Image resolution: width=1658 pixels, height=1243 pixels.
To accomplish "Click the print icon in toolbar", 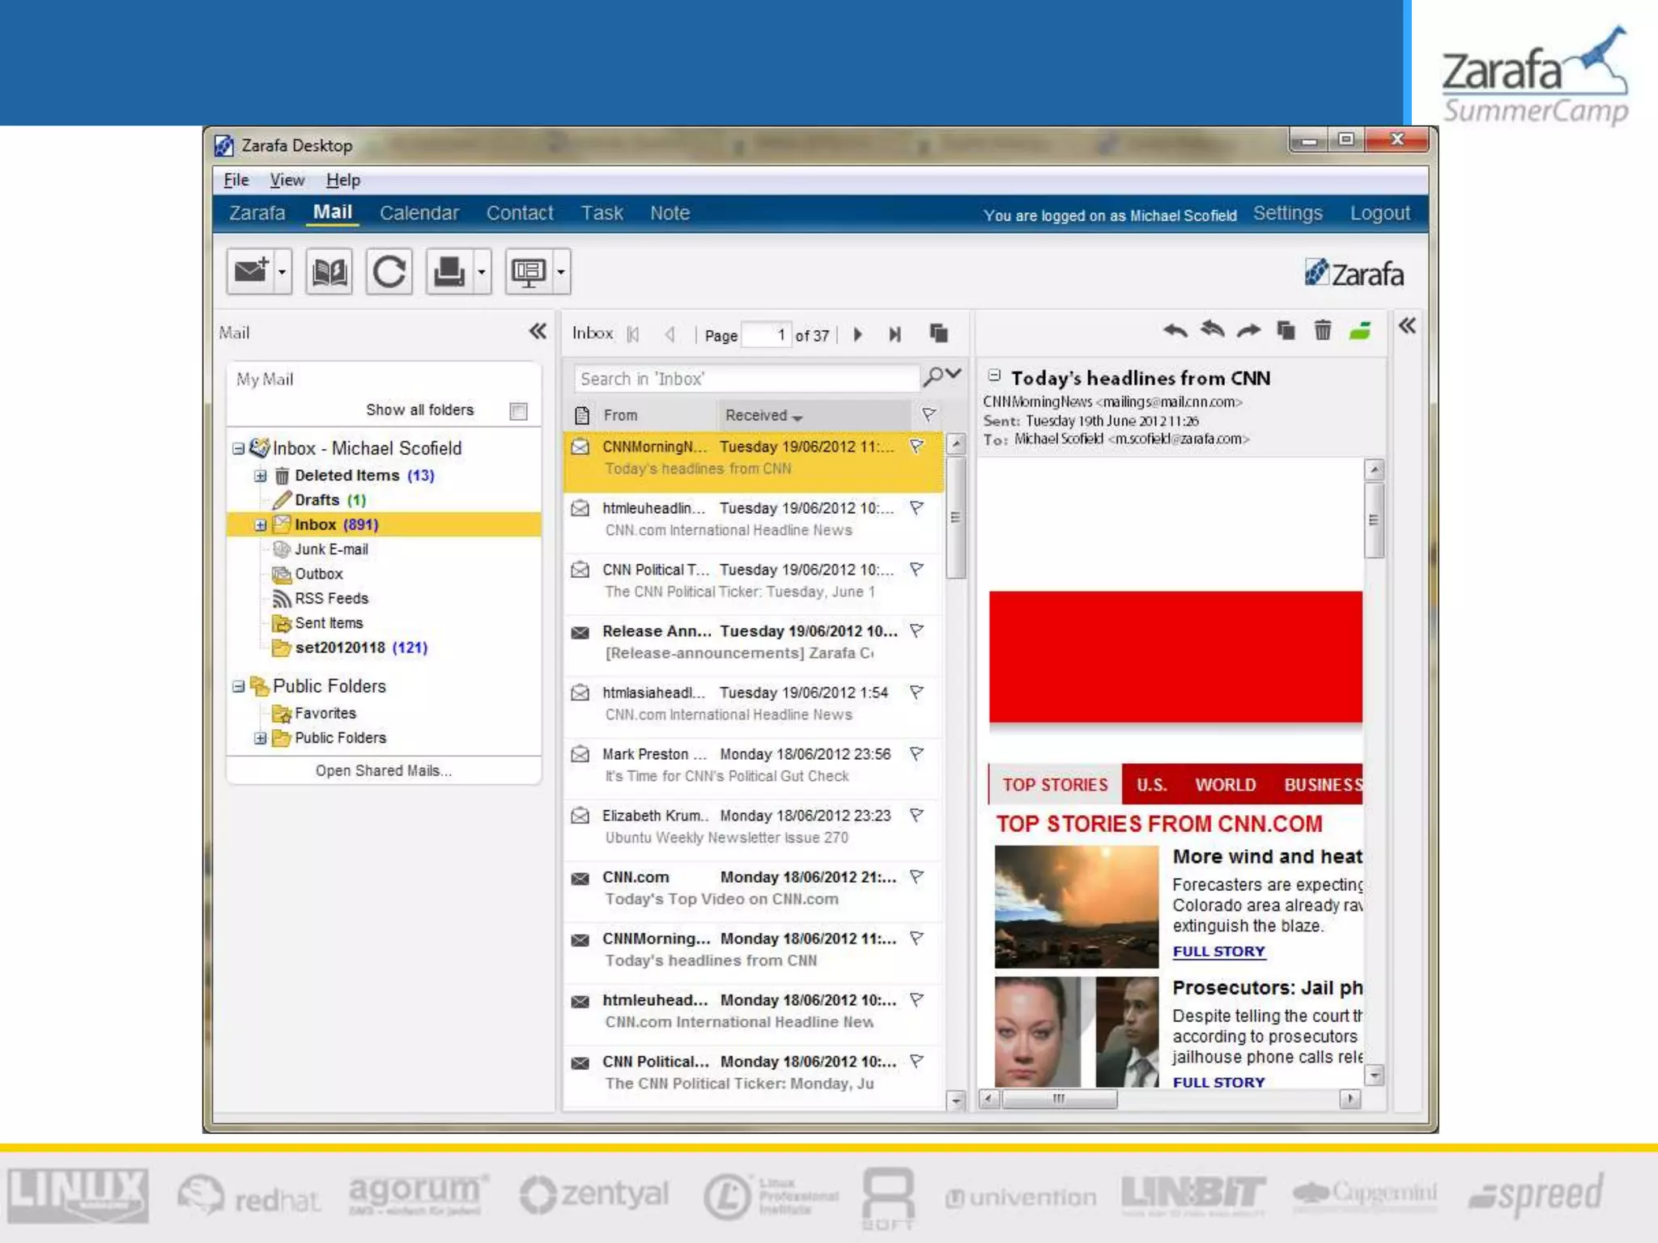I will point(449,271).
